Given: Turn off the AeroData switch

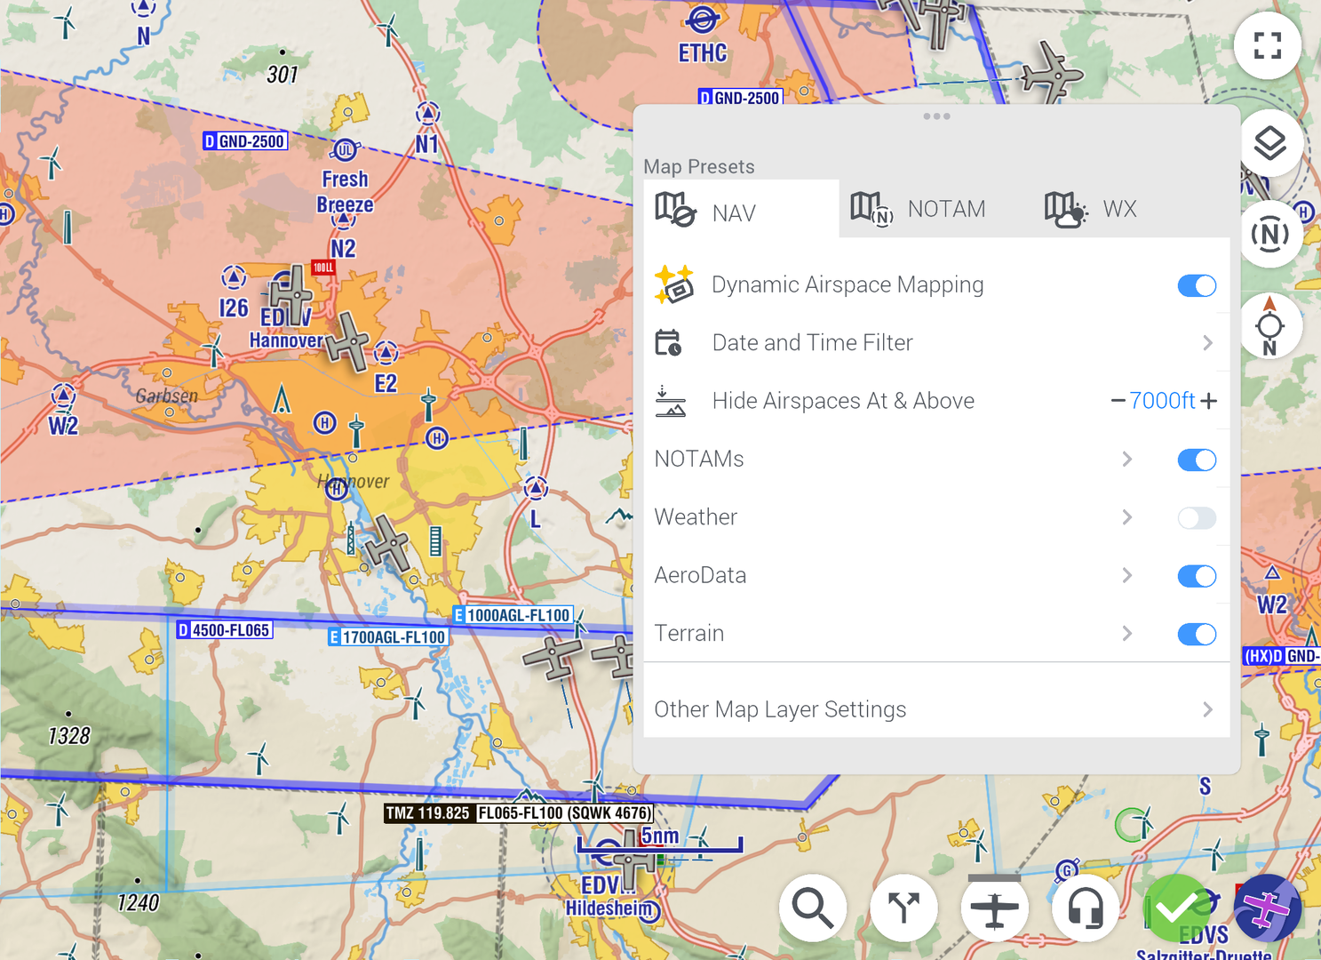Looking at the screenshot, I should [x=1197, y=576].
